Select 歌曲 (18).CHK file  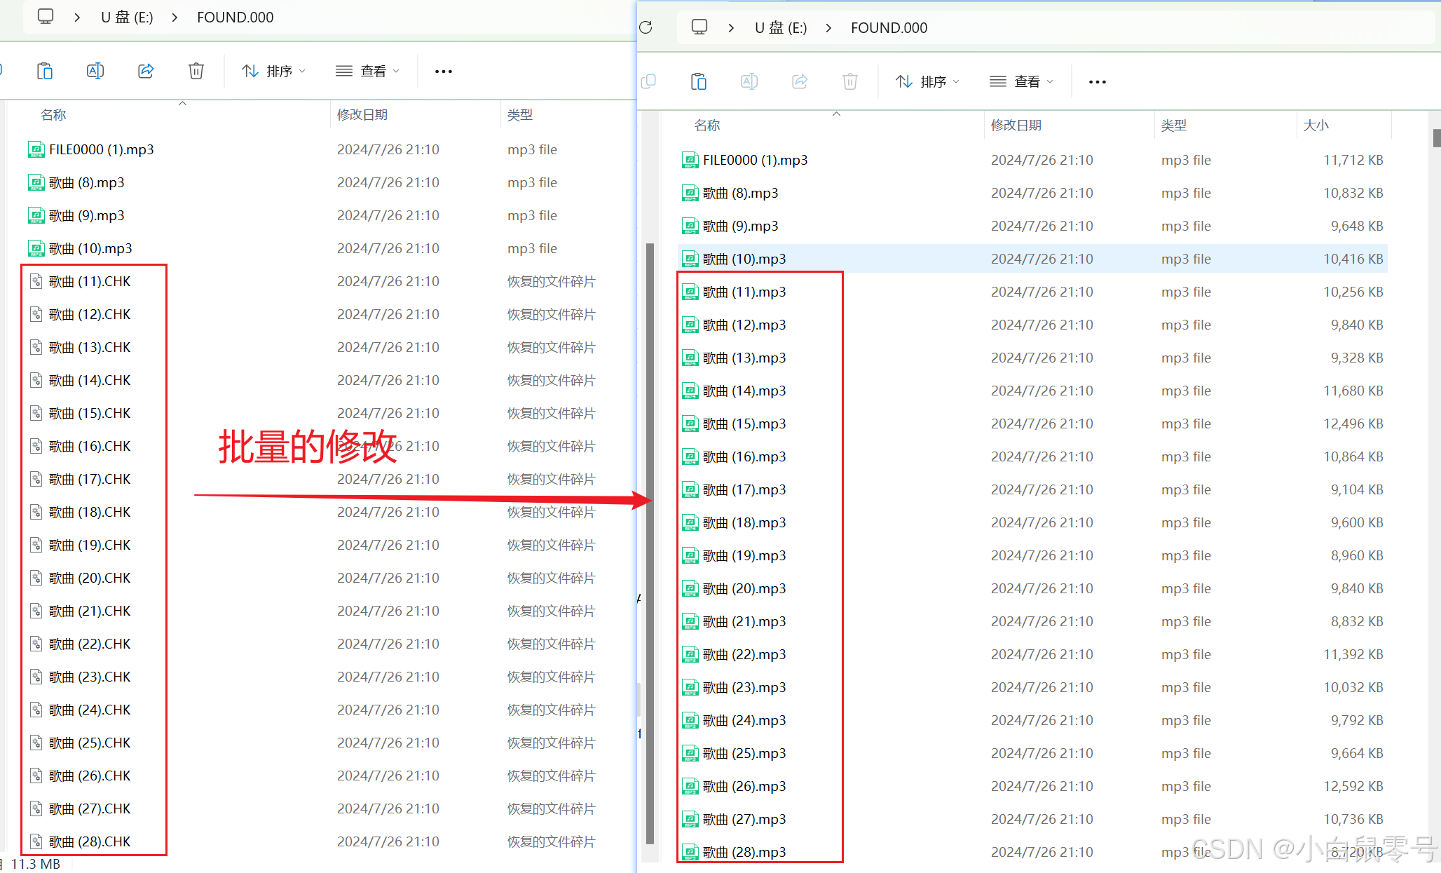(90, 512)
